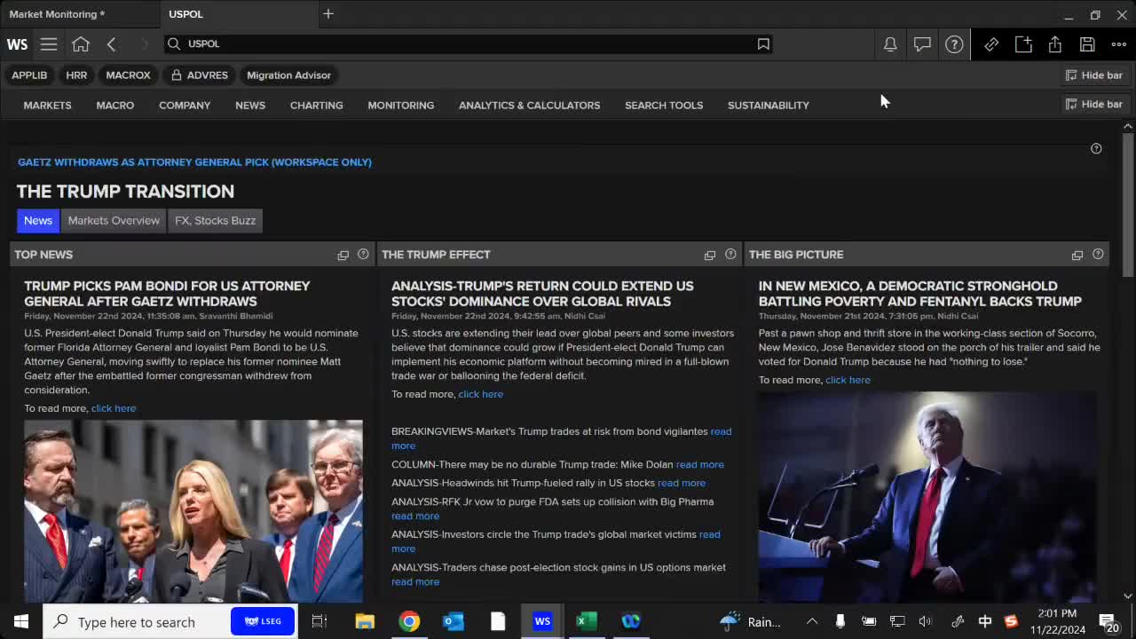Read more on COLUMN Mike Dolan article

[x=699, y=464]
